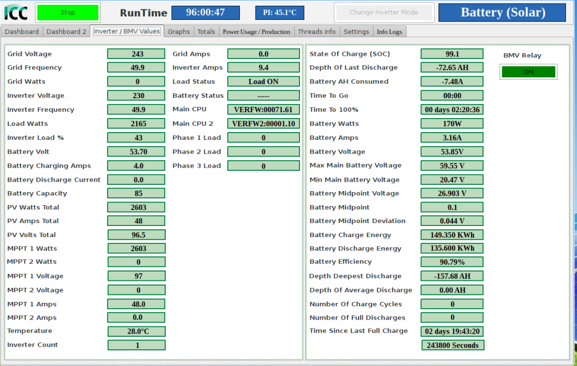
Task: Switch to the Settings tab
Action: click(356, 32)
